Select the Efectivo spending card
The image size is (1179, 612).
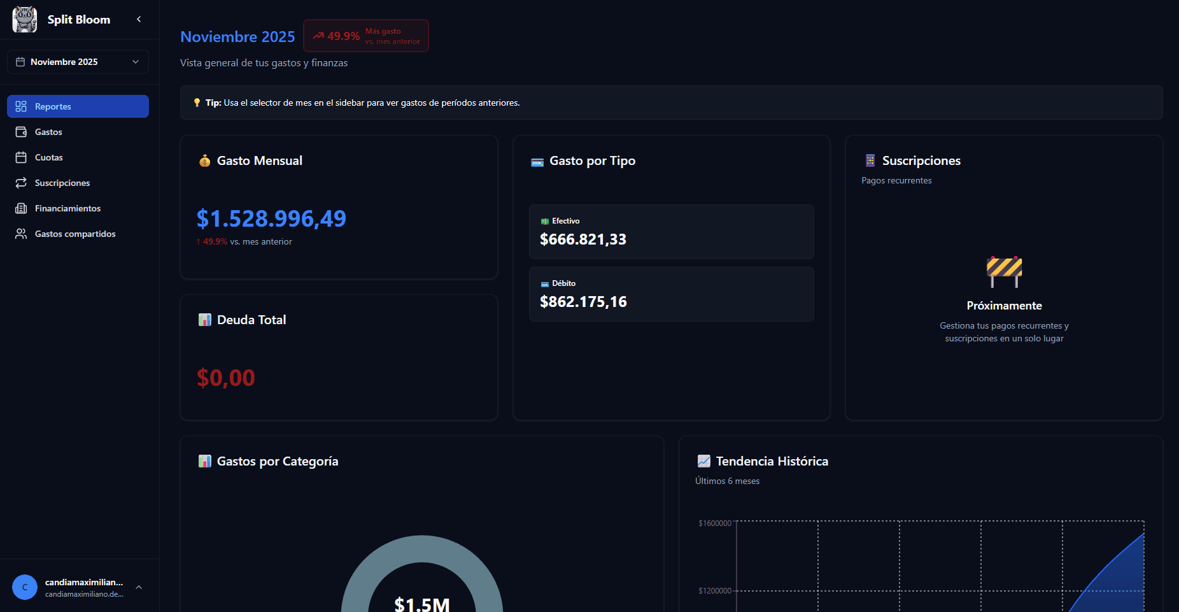[x=671, y=232]
